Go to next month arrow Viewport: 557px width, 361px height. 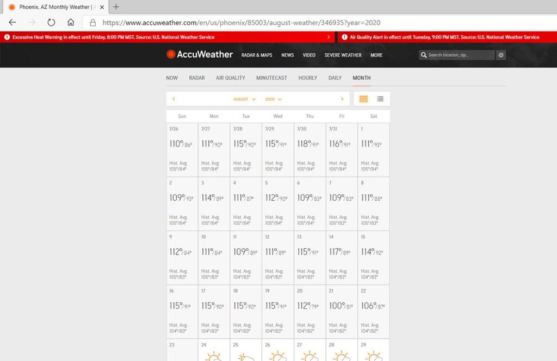click(x=342, y=99)
